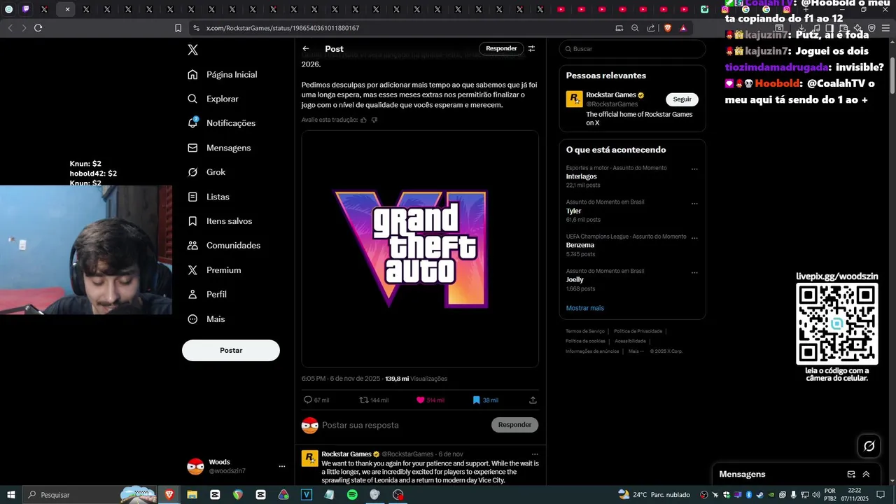896x504 pixels.
Task: Open the Brave Rewards triangle icon
Action: pyautogui.click(x=682, y=28)
